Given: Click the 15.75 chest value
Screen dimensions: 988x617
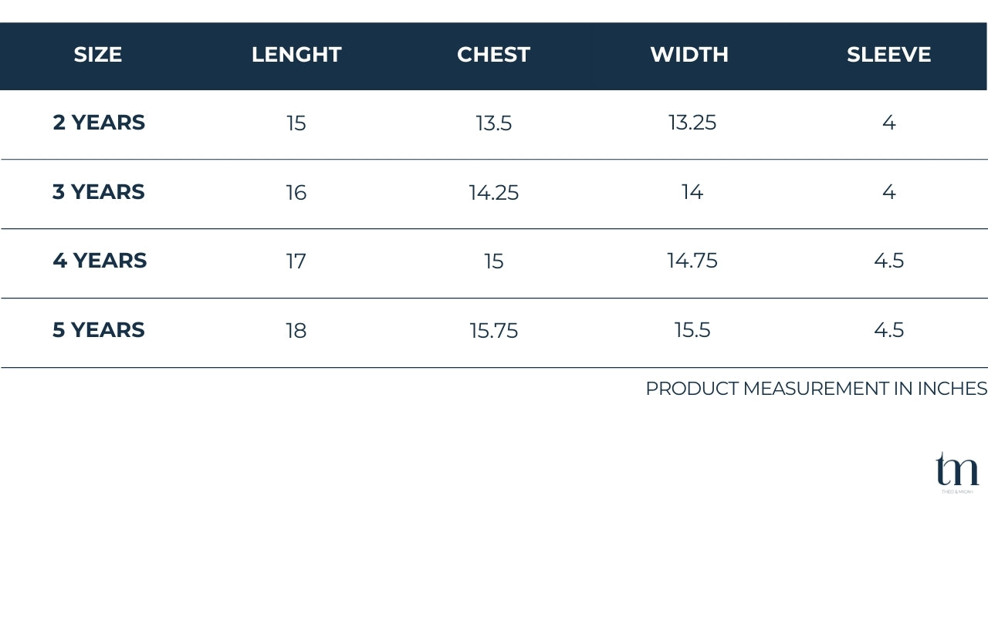Looking at the screenshot, I should (494, 331).
